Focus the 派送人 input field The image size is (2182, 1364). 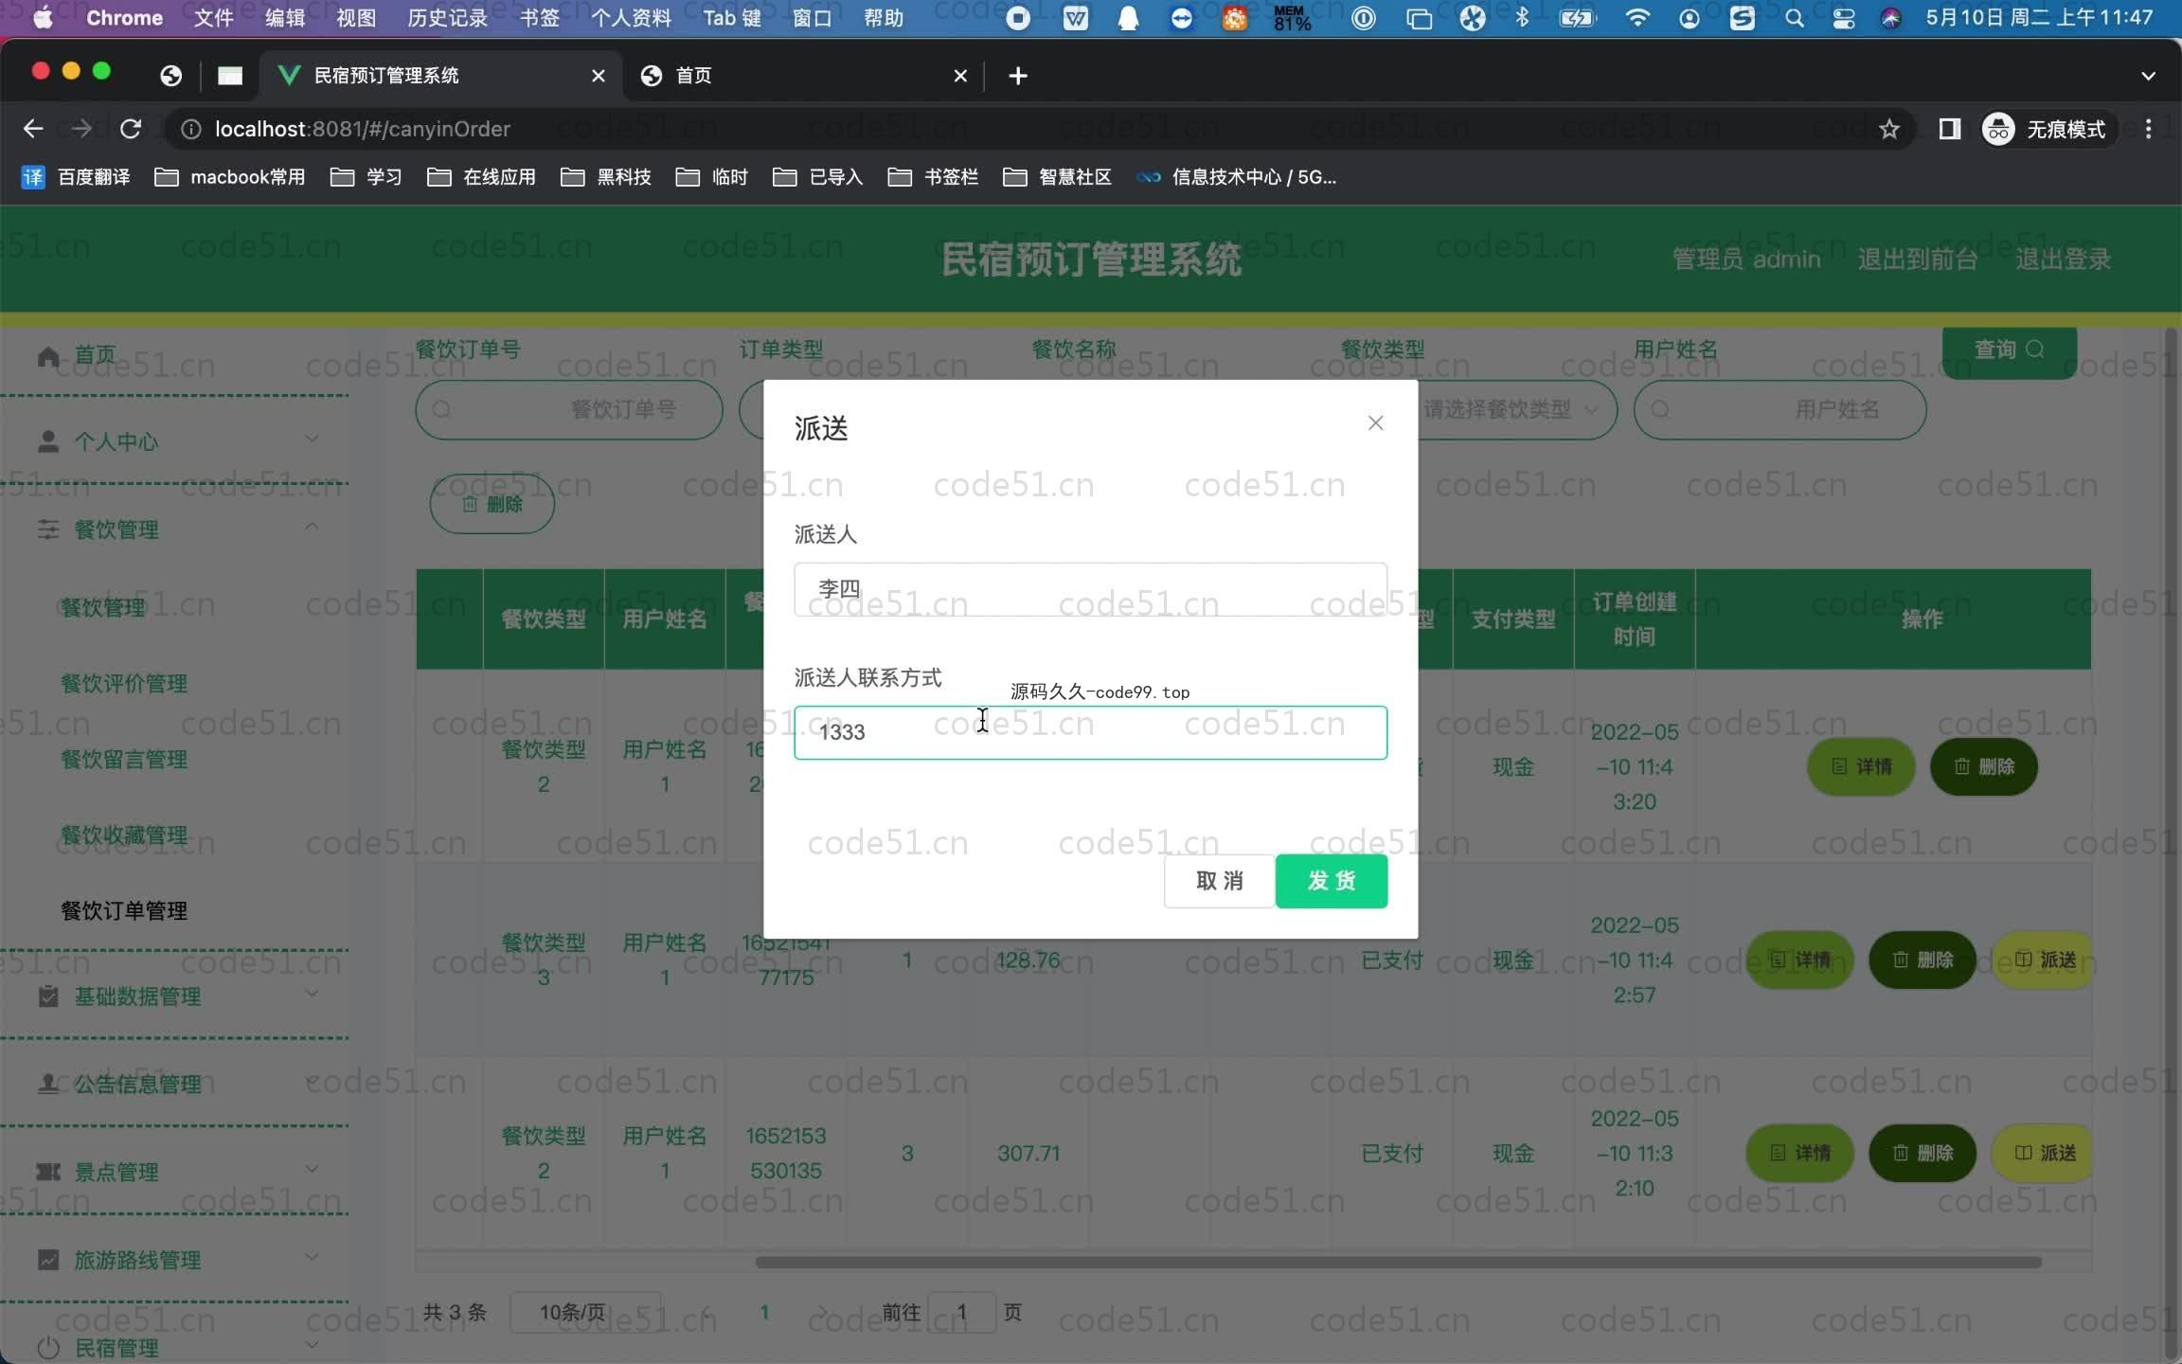(x=1090, y=589)
